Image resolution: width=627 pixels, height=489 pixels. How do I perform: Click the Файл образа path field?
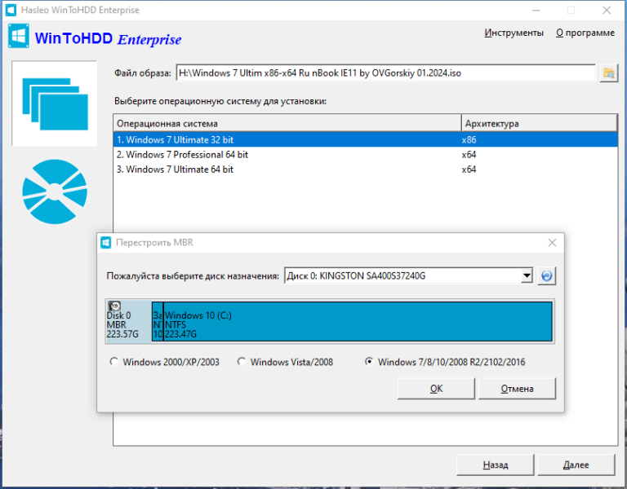click(x=386, y=73)
